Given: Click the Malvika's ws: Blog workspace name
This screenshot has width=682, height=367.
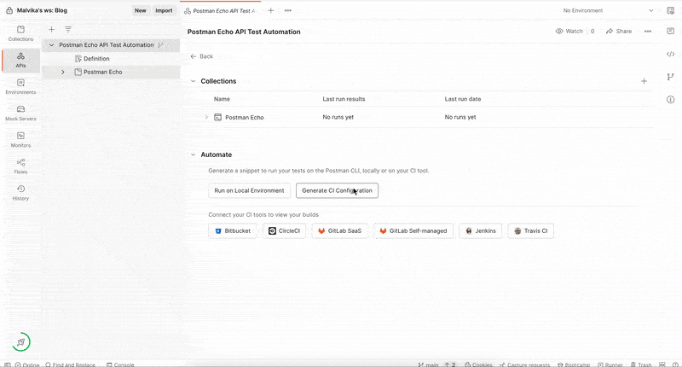Looking at the screenshot, I should click(42, 10).
